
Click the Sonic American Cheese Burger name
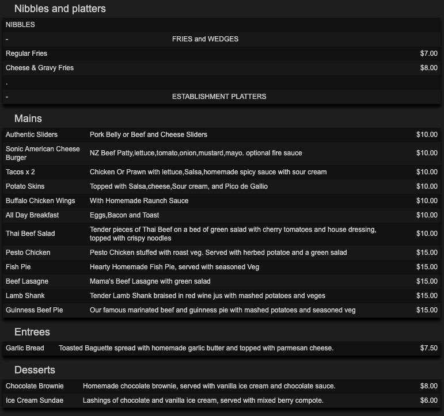point(43,153)
